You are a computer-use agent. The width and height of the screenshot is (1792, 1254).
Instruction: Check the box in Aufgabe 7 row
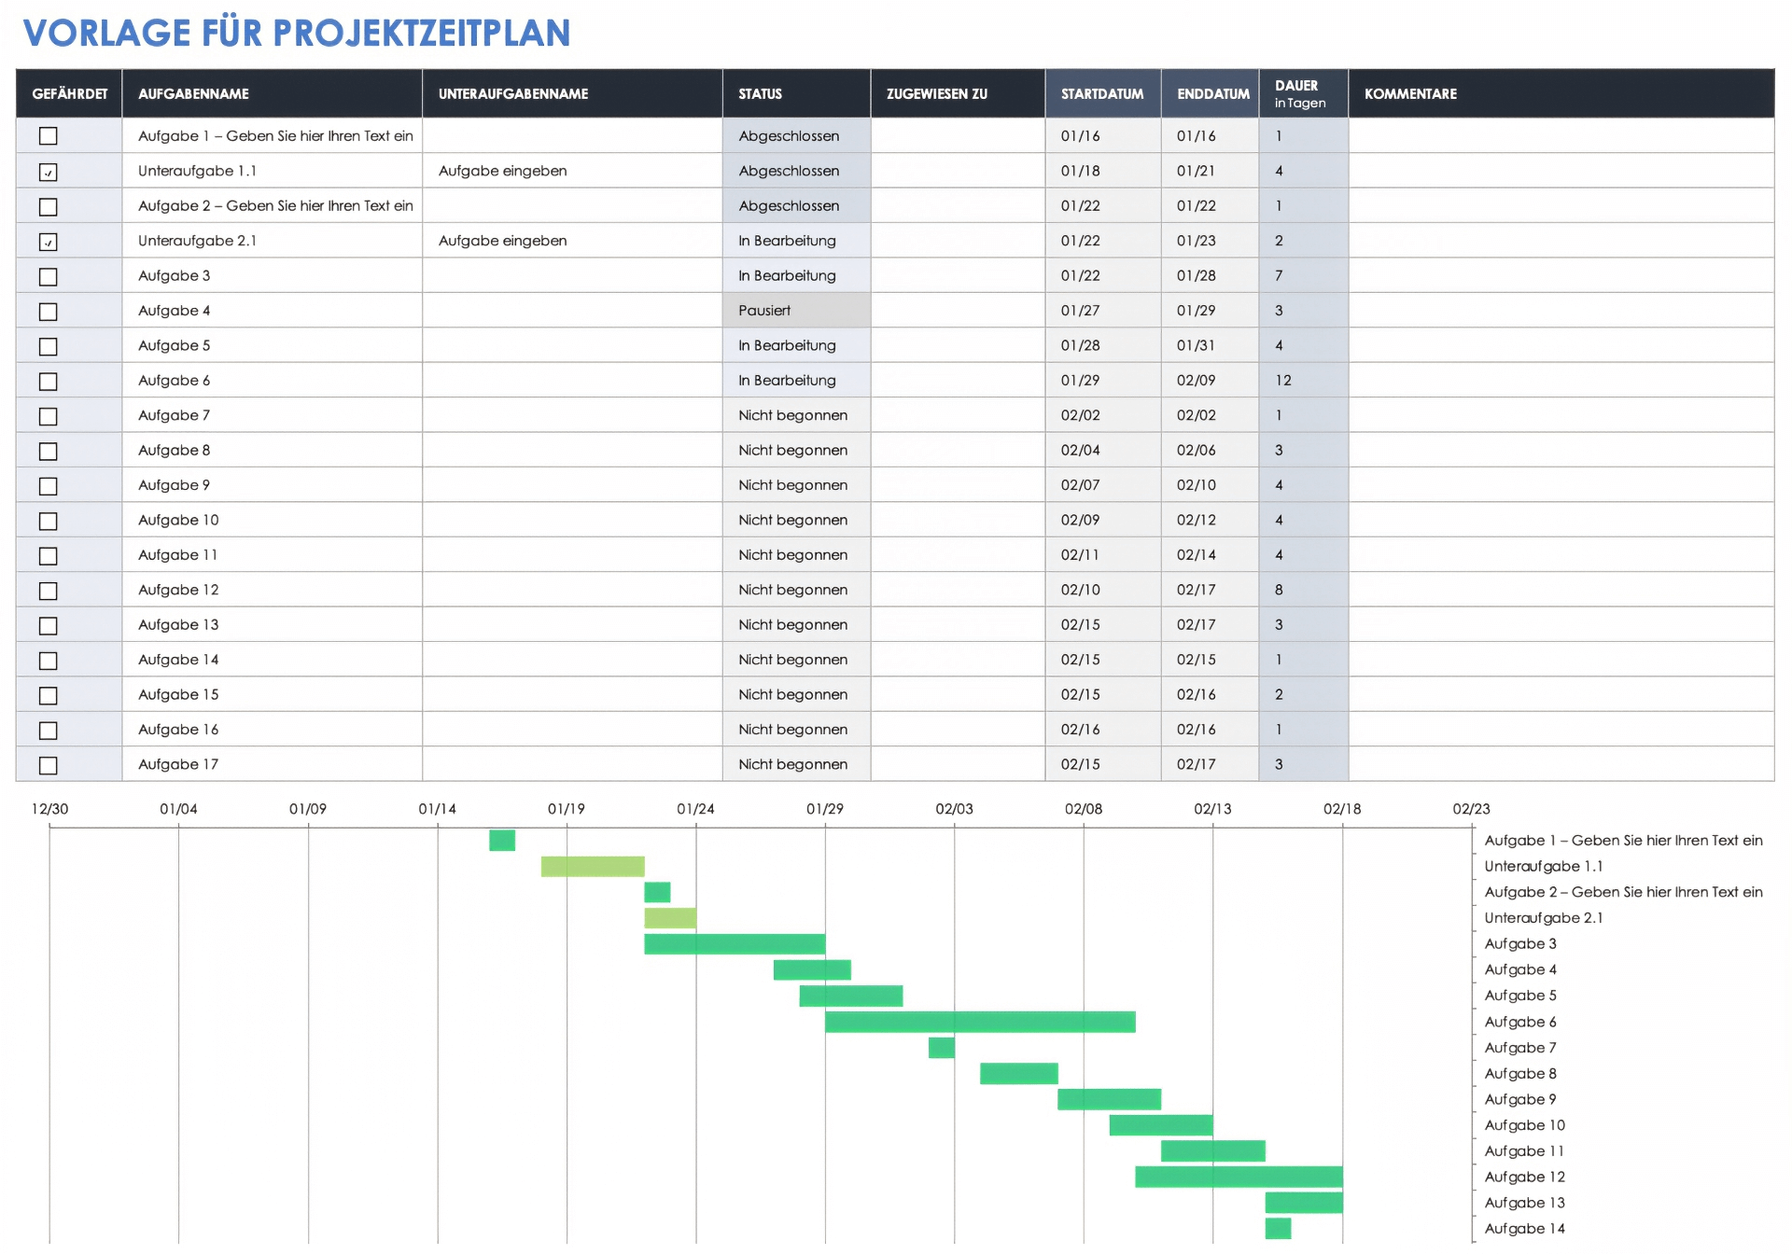49,416
